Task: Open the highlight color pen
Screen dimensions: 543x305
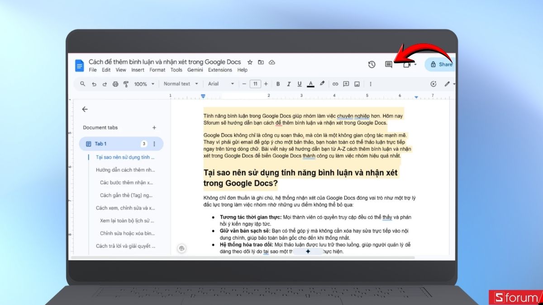Action: tap(322, 84)
